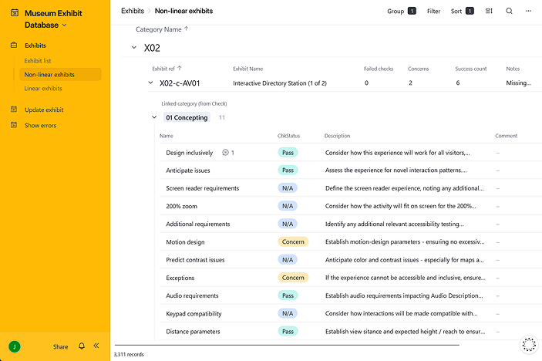542x361 pixels.
Task: Open comment icon on Design inclusively
Action: (x=225, y=153)
